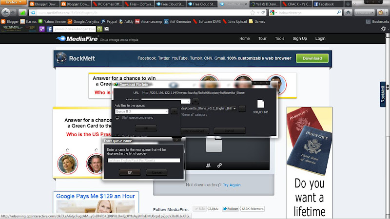Screen dimensions: 390x219
Task: Open Google Pays Me $129 an Hour ad
Action: [x=96, y=196]
